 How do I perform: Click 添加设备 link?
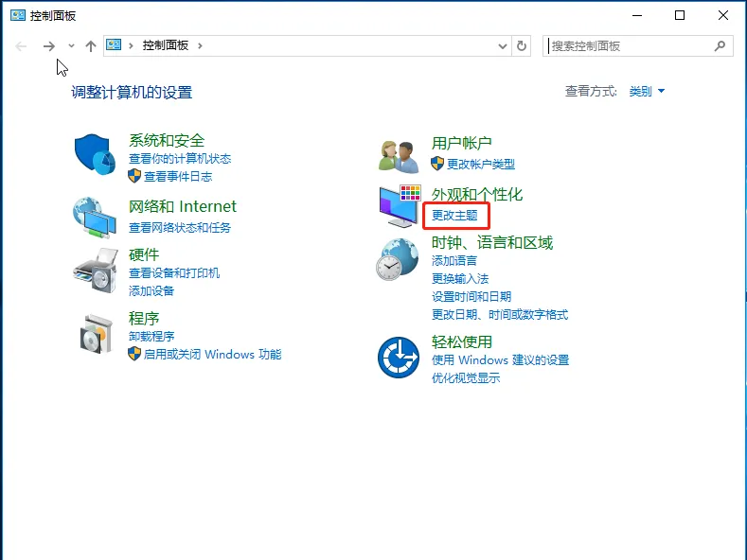click(x=151, y=291)
